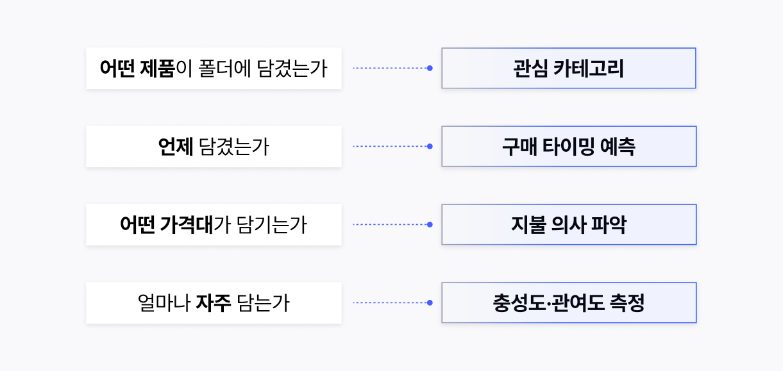Select the '언제 담겼는가' question box

click(x=214, y=147)
